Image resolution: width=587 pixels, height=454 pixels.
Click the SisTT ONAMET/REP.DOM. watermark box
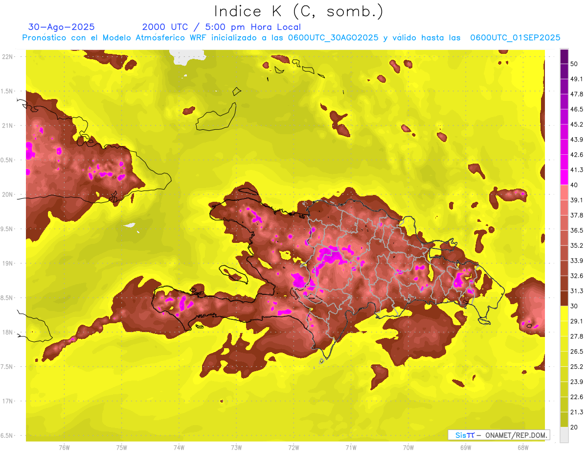[x=498, y=435]
